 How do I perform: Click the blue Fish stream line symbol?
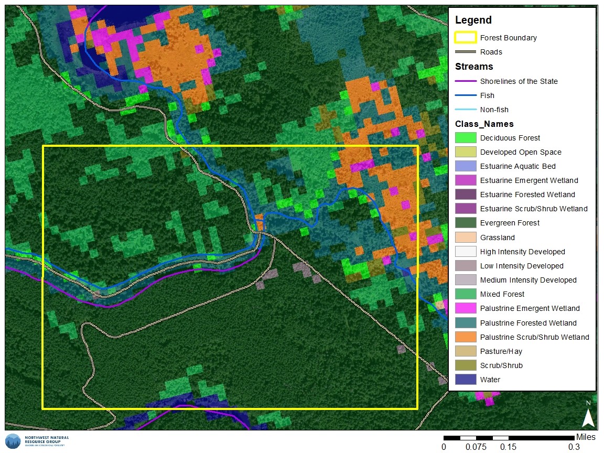[465, 95]
